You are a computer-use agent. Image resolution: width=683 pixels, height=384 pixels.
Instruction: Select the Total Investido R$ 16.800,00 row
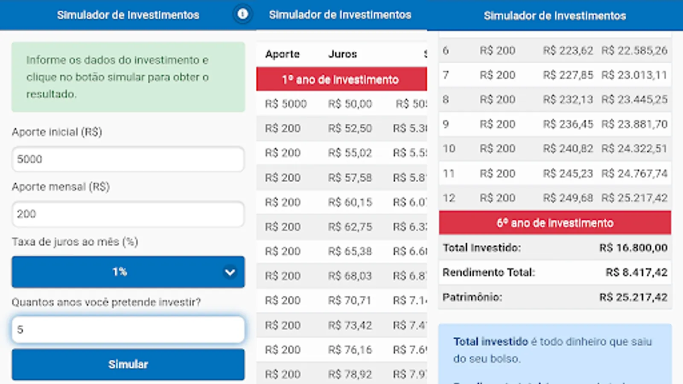point(555,248)
